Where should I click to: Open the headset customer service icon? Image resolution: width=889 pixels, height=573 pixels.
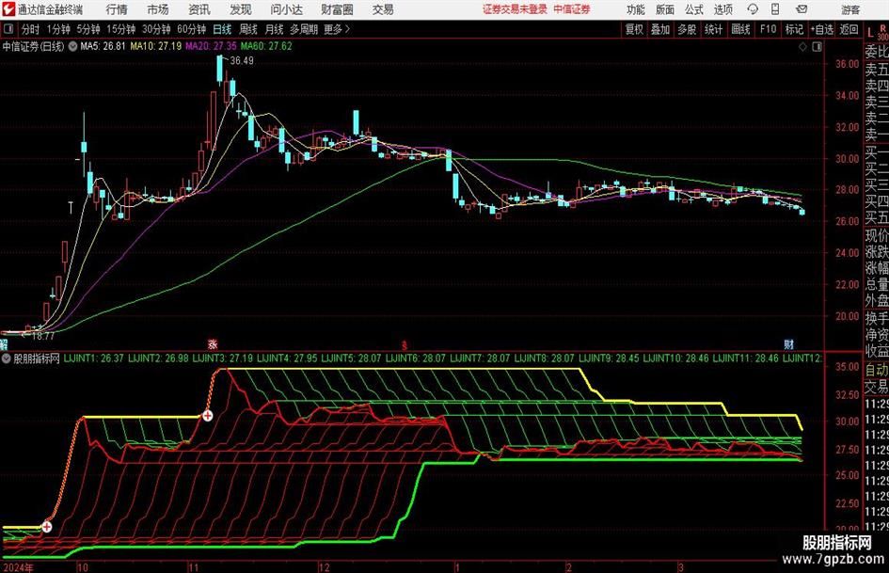pos(753,9)
